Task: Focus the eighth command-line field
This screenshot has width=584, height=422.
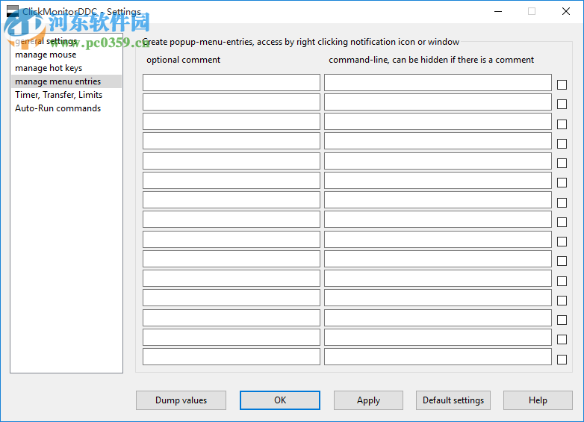Action: coord(438,220)
